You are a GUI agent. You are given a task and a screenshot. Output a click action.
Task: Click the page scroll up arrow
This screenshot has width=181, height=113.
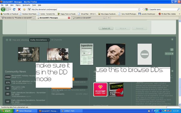point(180,21)
